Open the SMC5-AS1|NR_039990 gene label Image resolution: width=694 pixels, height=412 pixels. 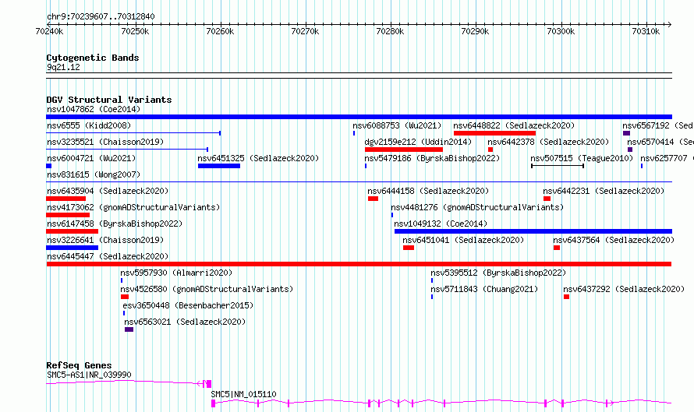point(89,375)
